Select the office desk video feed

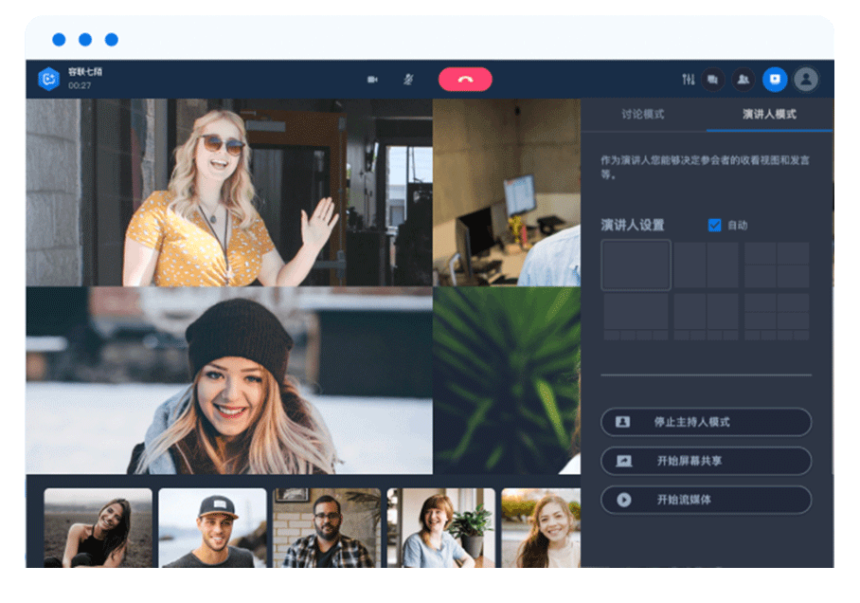click(x=507, y=192)
